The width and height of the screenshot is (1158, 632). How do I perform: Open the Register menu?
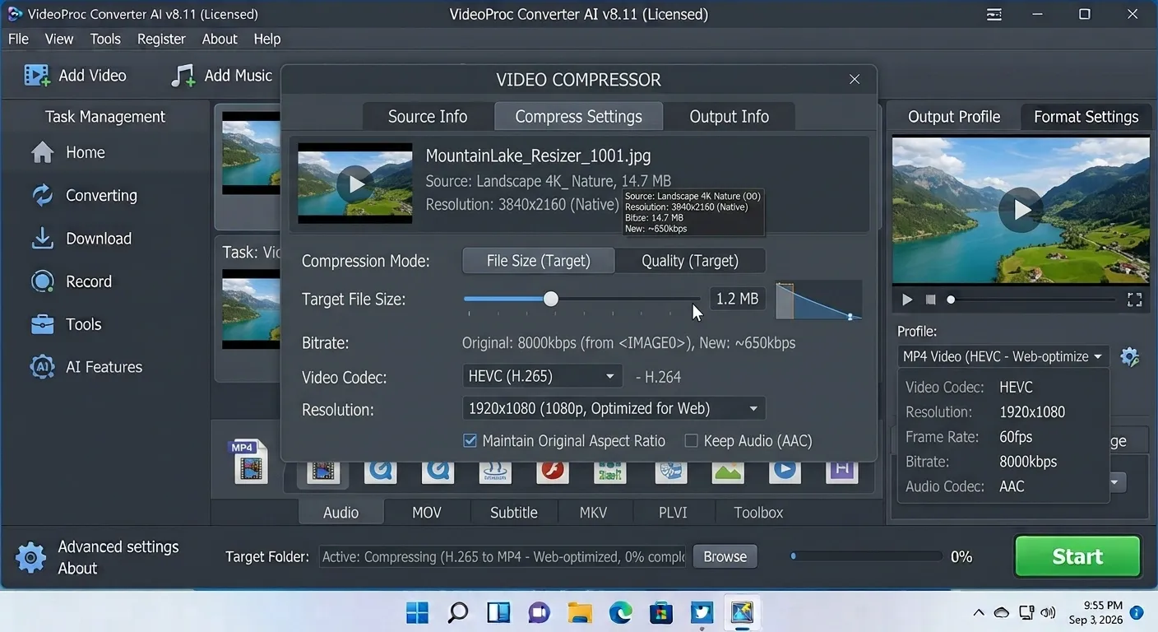point(161,39)
